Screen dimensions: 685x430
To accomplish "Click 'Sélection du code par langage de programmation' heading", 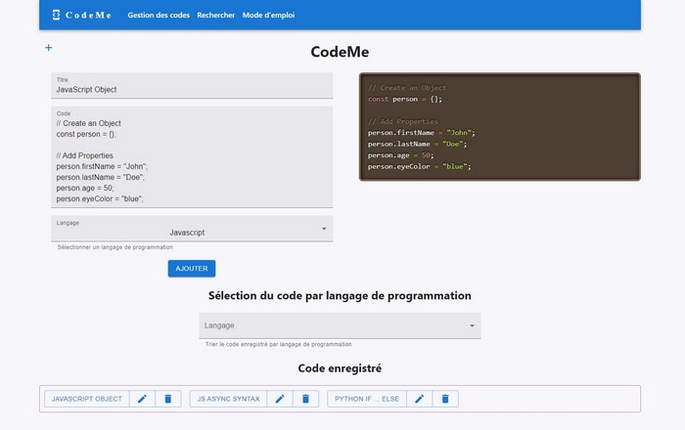I will pyautogui.click(x=340, y=296).
